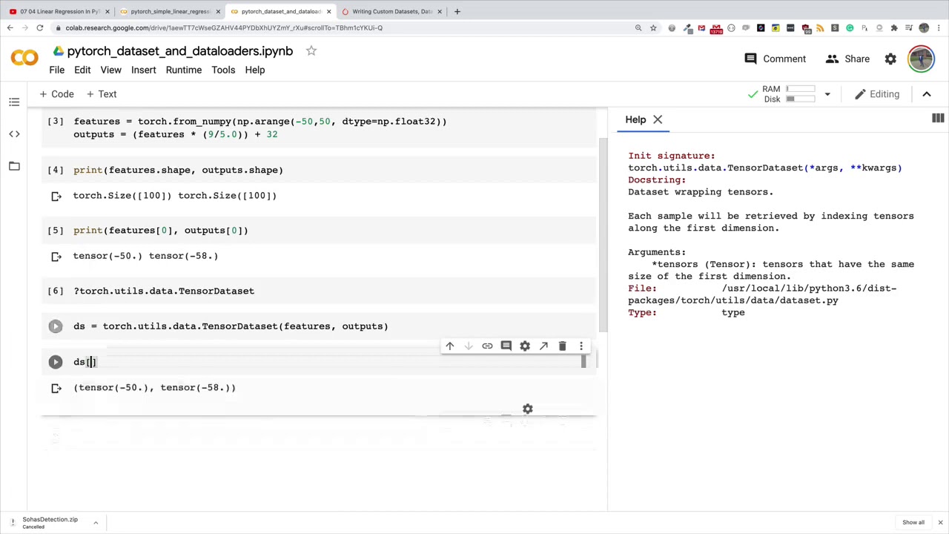This screenshot has width=949, height=534.
Task: Move cell up arrow in cell toolbar
Action: (449, 346)
